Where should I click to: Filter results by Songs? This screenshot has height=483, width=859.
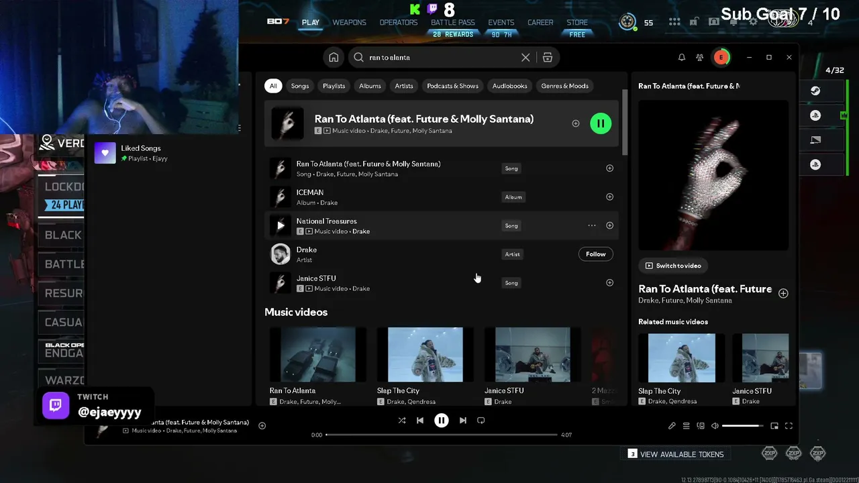pos(300,86)
